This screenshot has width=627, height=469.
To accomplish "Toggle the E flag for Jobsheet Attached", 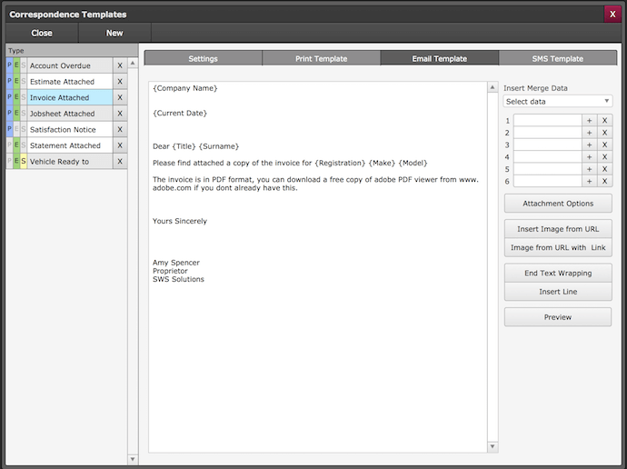I will pyautogui.click(x=16, y=114).
